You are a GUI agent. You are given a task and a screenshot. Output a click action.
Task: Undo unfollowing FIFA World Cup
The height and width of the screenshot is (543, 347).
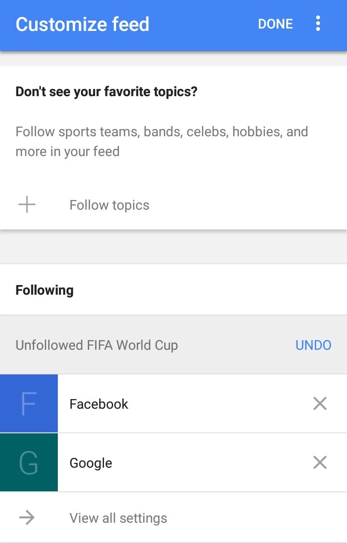pos(313,345)
